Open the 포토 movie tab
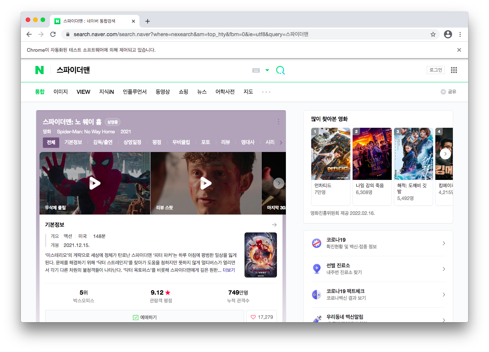Screen dimensions: 489x352 206,142
